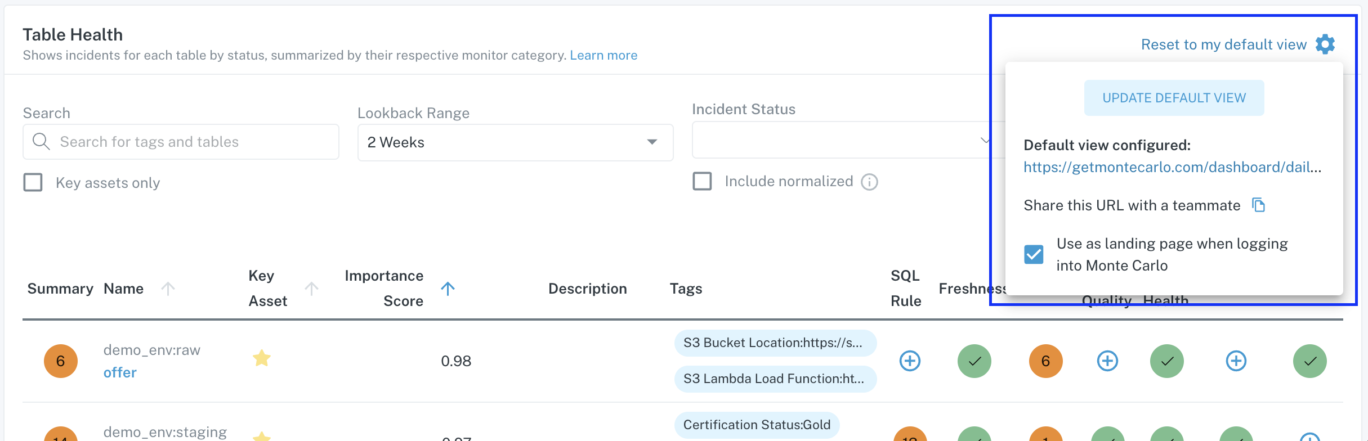Click the offer row green Freshness checkmark

click(974, 361)
